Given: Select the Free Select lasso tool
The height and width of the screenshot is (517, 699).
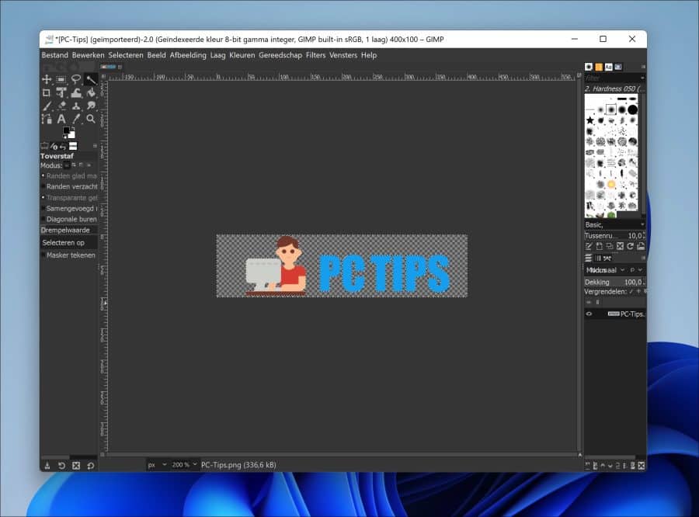Looking at the screenshot, I should tap(76, 79).
